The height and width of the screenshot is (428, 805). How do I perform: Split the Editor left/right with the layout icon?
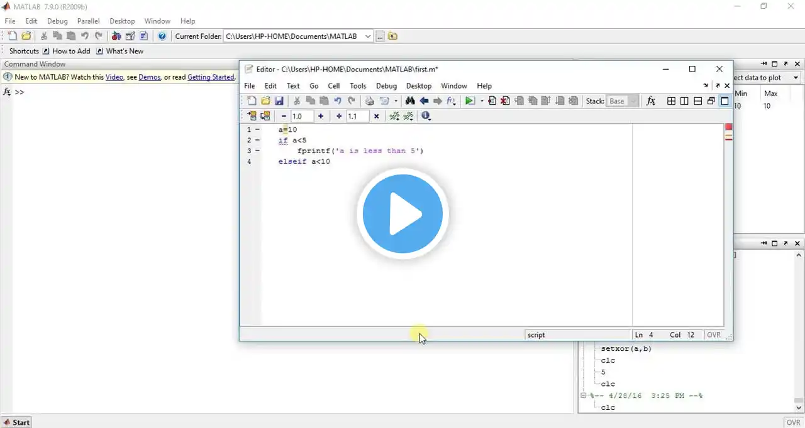click(684, 101)
